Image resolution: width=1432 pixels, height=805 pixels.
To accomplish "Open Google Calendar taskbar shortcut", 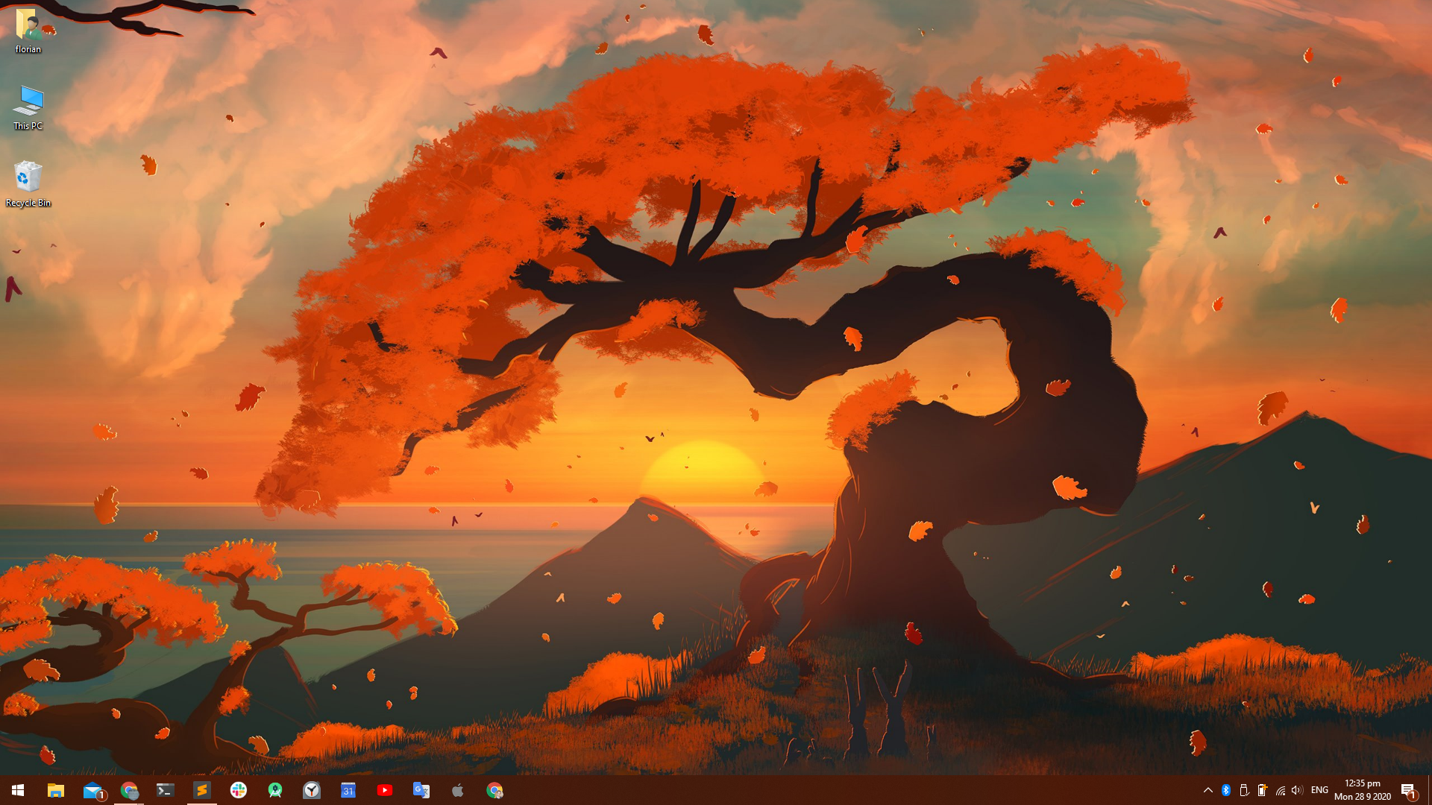I will click(348, 790).
